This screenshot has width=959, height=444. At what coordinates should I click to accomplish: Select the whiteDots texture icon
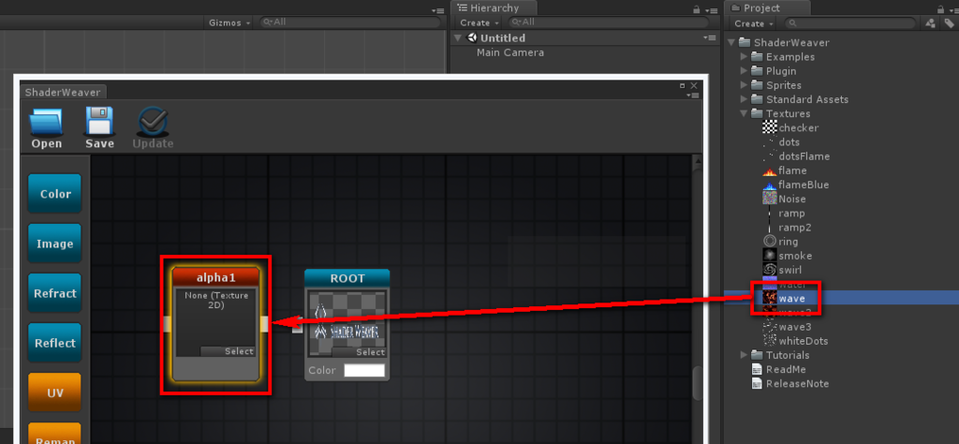770,341
